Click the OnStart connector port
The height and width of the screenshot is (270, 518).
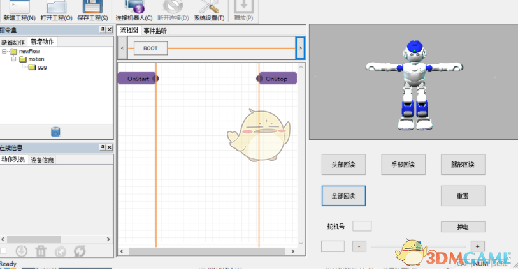(x=155, y=79)
